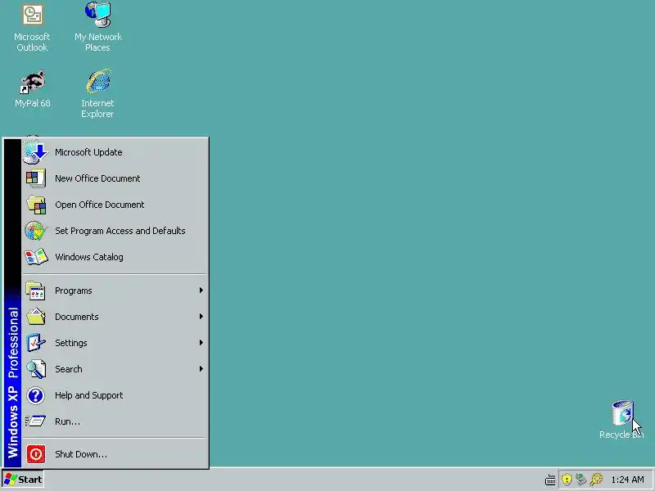
Task: Click the yellow security shield tray icon
Action: click(567, 480)
